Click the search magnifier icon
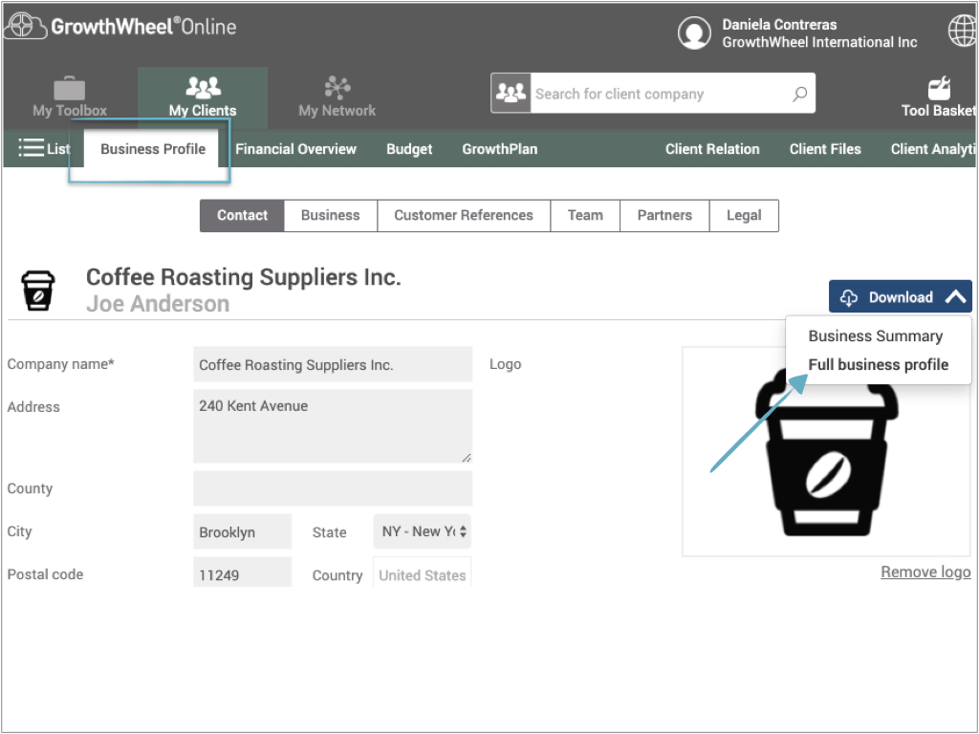The height and width of the screenshot is (734, 979). [800, 94]
